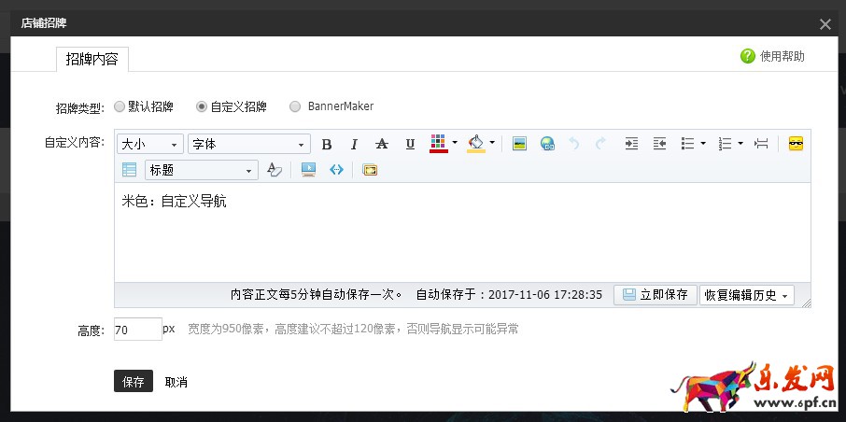846x422 pixels.
Task: Open the 标题 heading dropdown
Action: click(x=202, y=171)
